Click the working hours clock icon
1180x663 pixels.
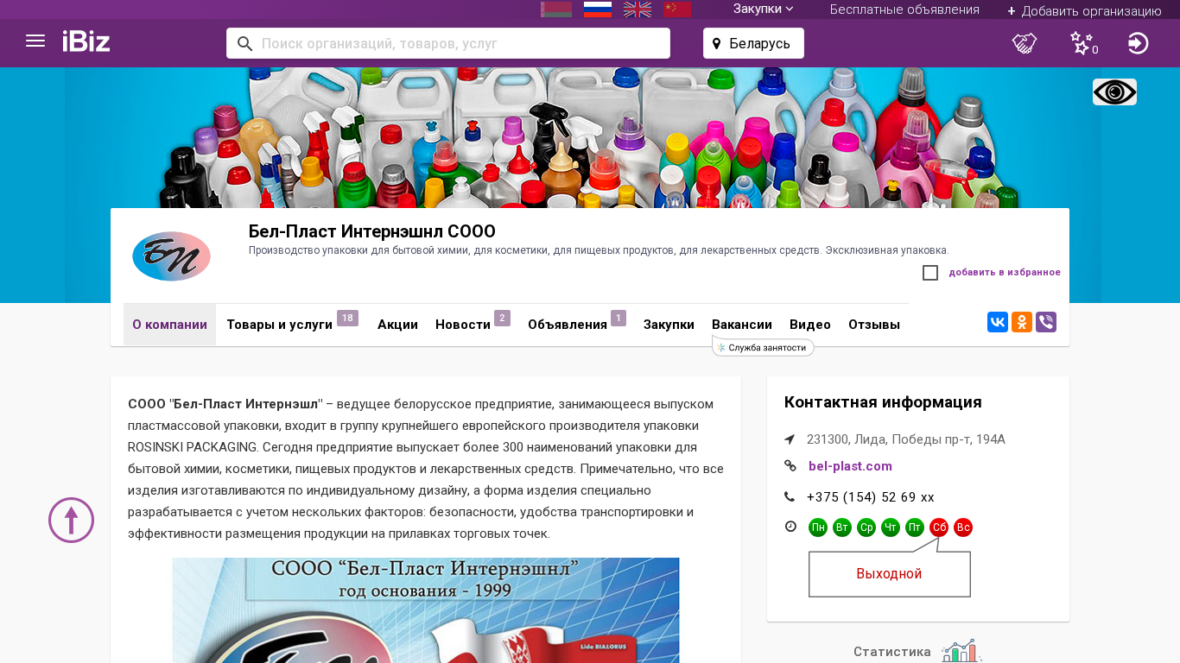790,527
